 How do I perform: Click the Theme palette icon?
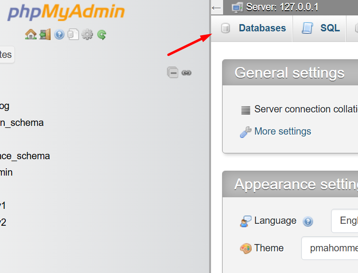[x=246, y=248]
